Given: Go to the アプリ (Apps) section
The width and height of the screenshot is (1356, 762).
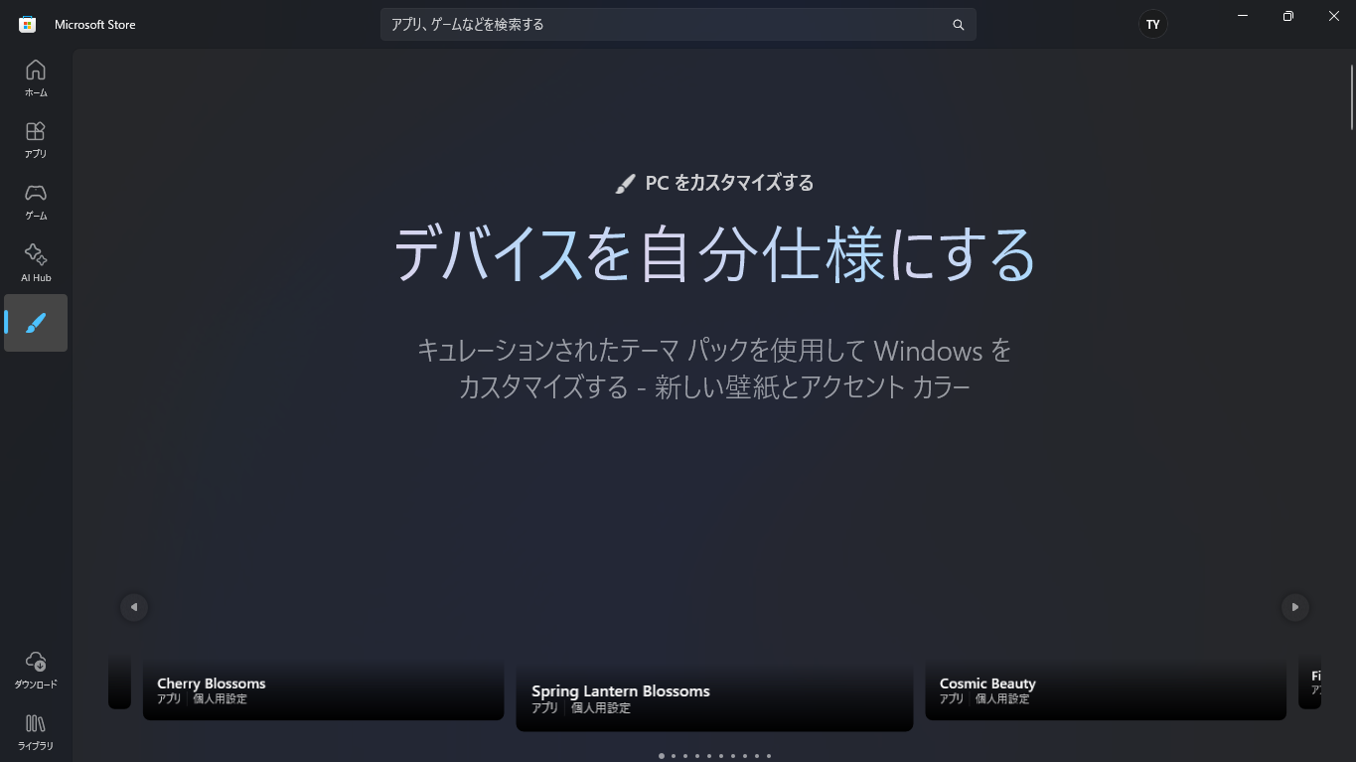Looking at the screenshot, I should click(x=36, y=139).
